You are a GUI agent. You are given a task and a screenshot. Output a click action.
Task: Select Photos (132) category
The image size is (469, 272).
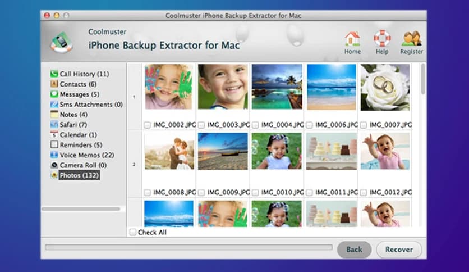click(79, 175)
